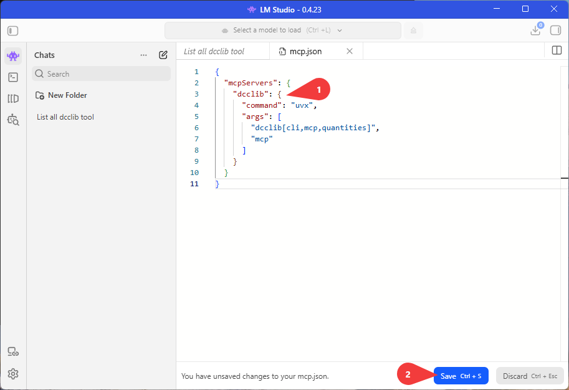Toggle split view icon in tab bar

[x=557, y=50]
